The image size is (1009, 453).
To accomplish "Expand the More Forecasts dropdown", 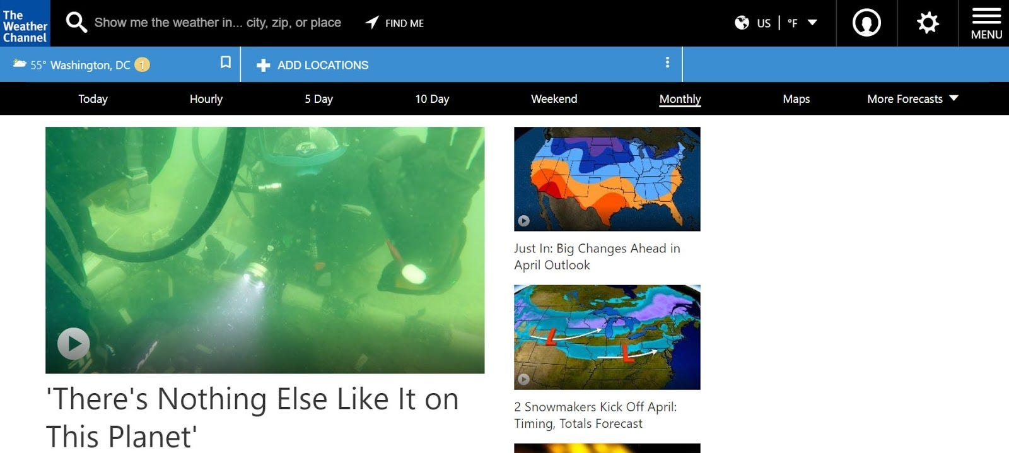I will click(x=913, y=99).
